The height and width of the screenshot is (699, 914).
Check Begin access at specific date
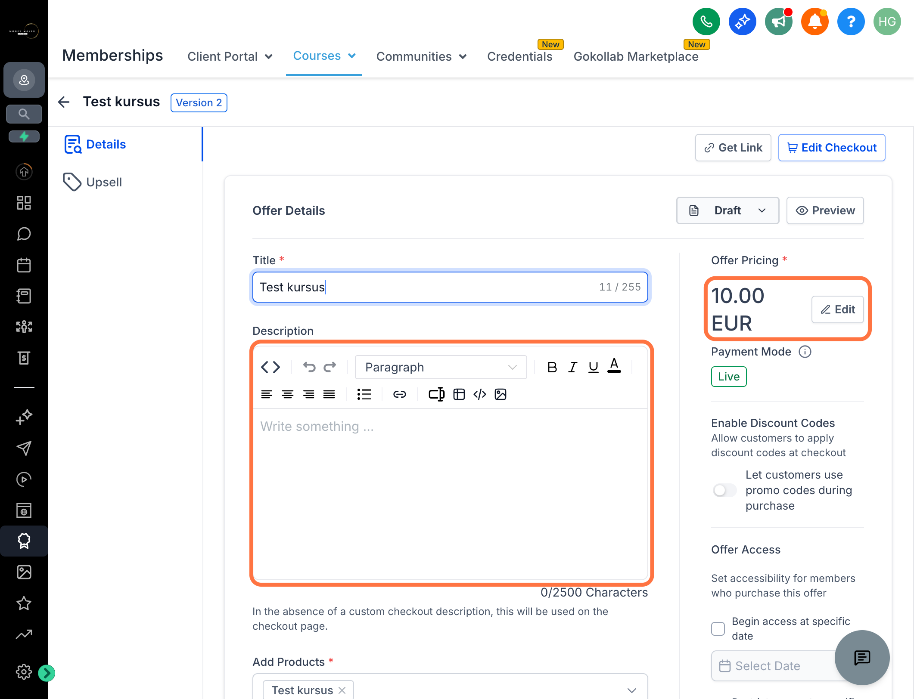click(718, 629)
